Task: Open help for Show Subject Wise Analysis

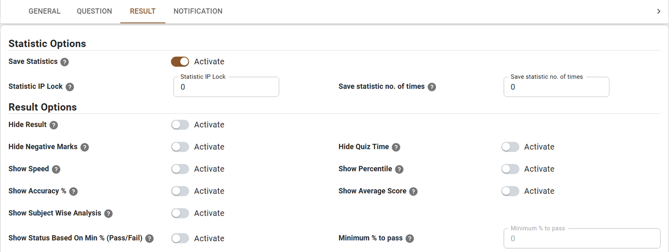Action: coord(108,214)
